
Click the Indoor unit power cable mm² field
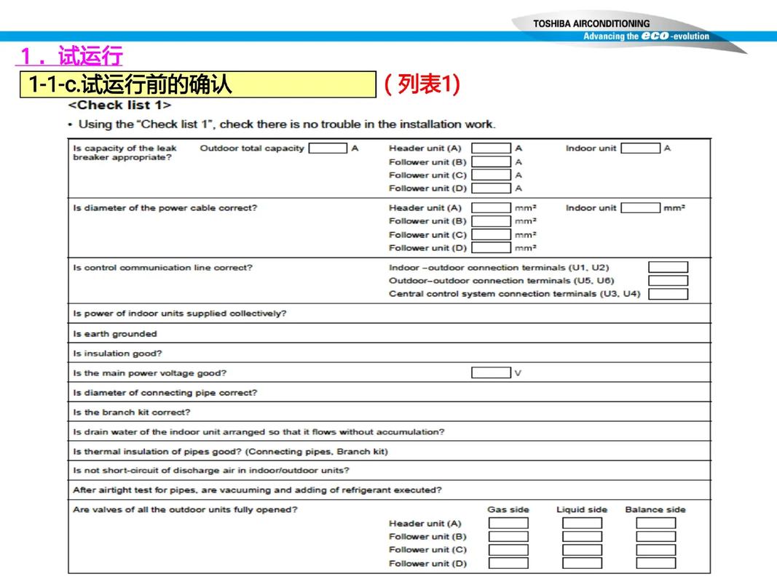(640, 208)
